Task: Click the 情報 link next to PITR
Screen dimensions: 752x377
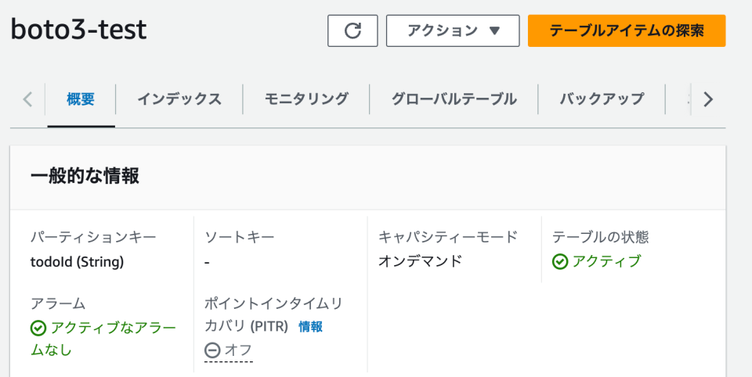Action: (310, 327)
